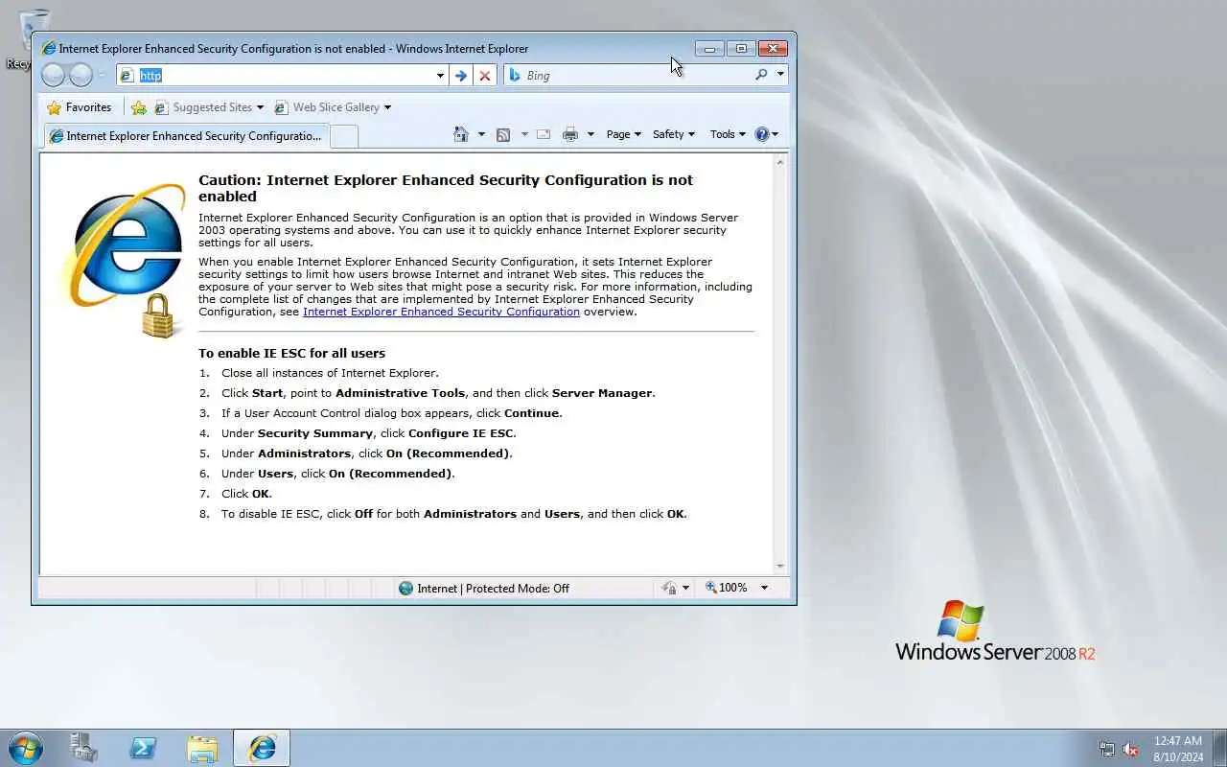Open a new blank tab
The height and width of the screenshot is (767, 1227).
[x=344, y=136]
